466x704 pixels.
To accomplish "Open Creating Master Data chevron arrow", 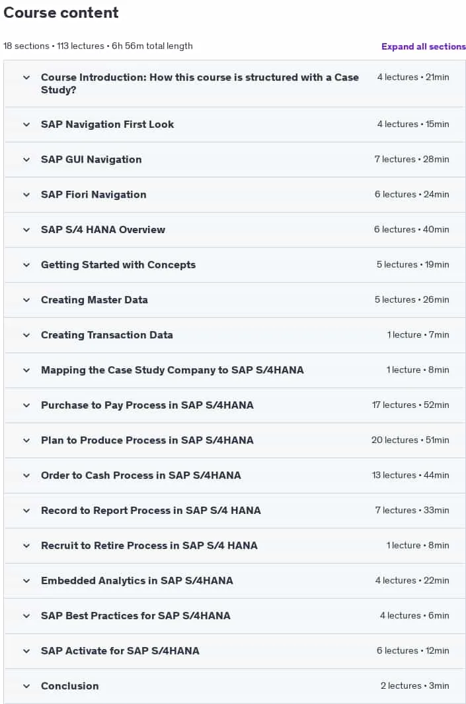I will (x=26, y=300).
